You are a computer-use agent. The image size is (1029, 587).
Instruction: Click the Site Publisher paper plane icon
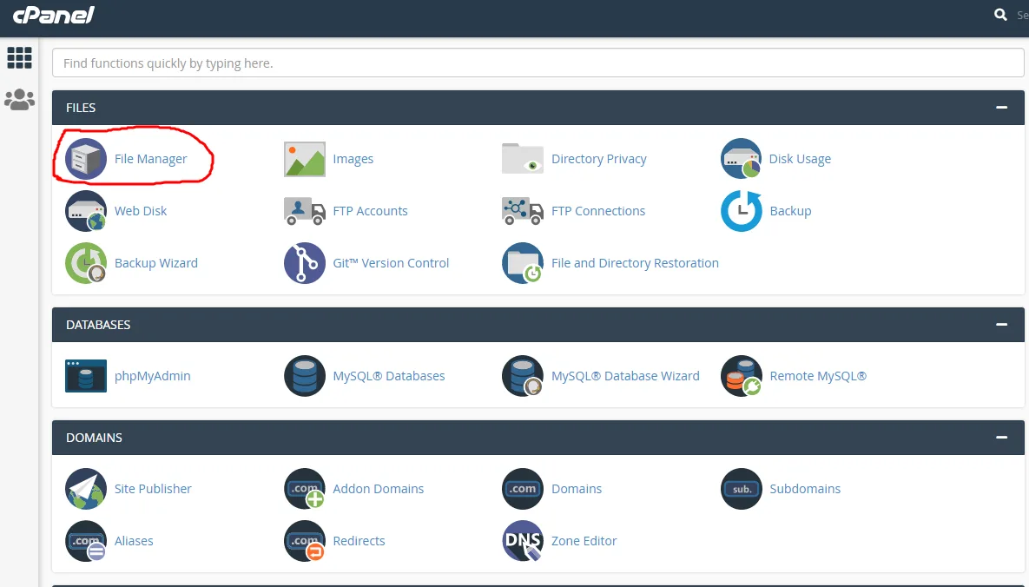pyautogui.click(x=85, y=489)
